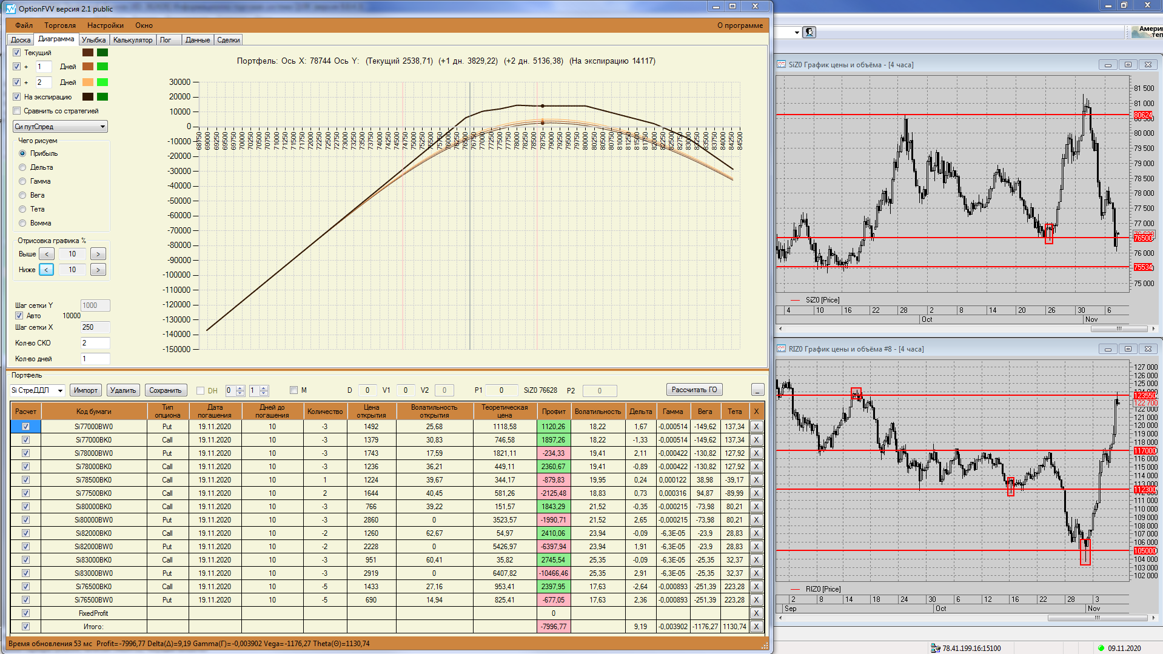Select the 'Тета' radio button

tap(22, 209)
